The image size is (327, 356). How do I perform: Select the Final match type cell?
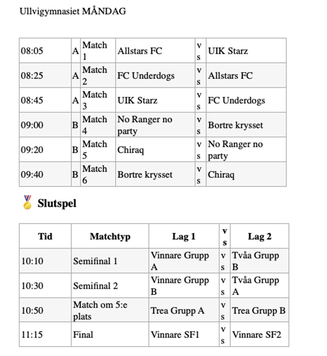click(83, 335)
